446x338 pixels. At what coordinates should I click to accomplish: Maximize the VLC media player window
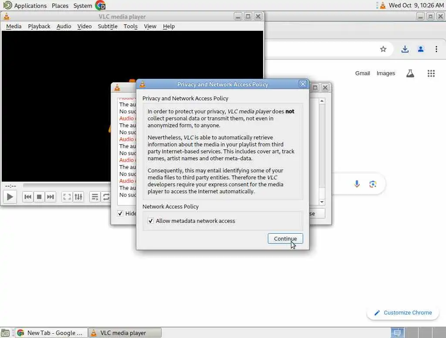click(x=248, y=17)
